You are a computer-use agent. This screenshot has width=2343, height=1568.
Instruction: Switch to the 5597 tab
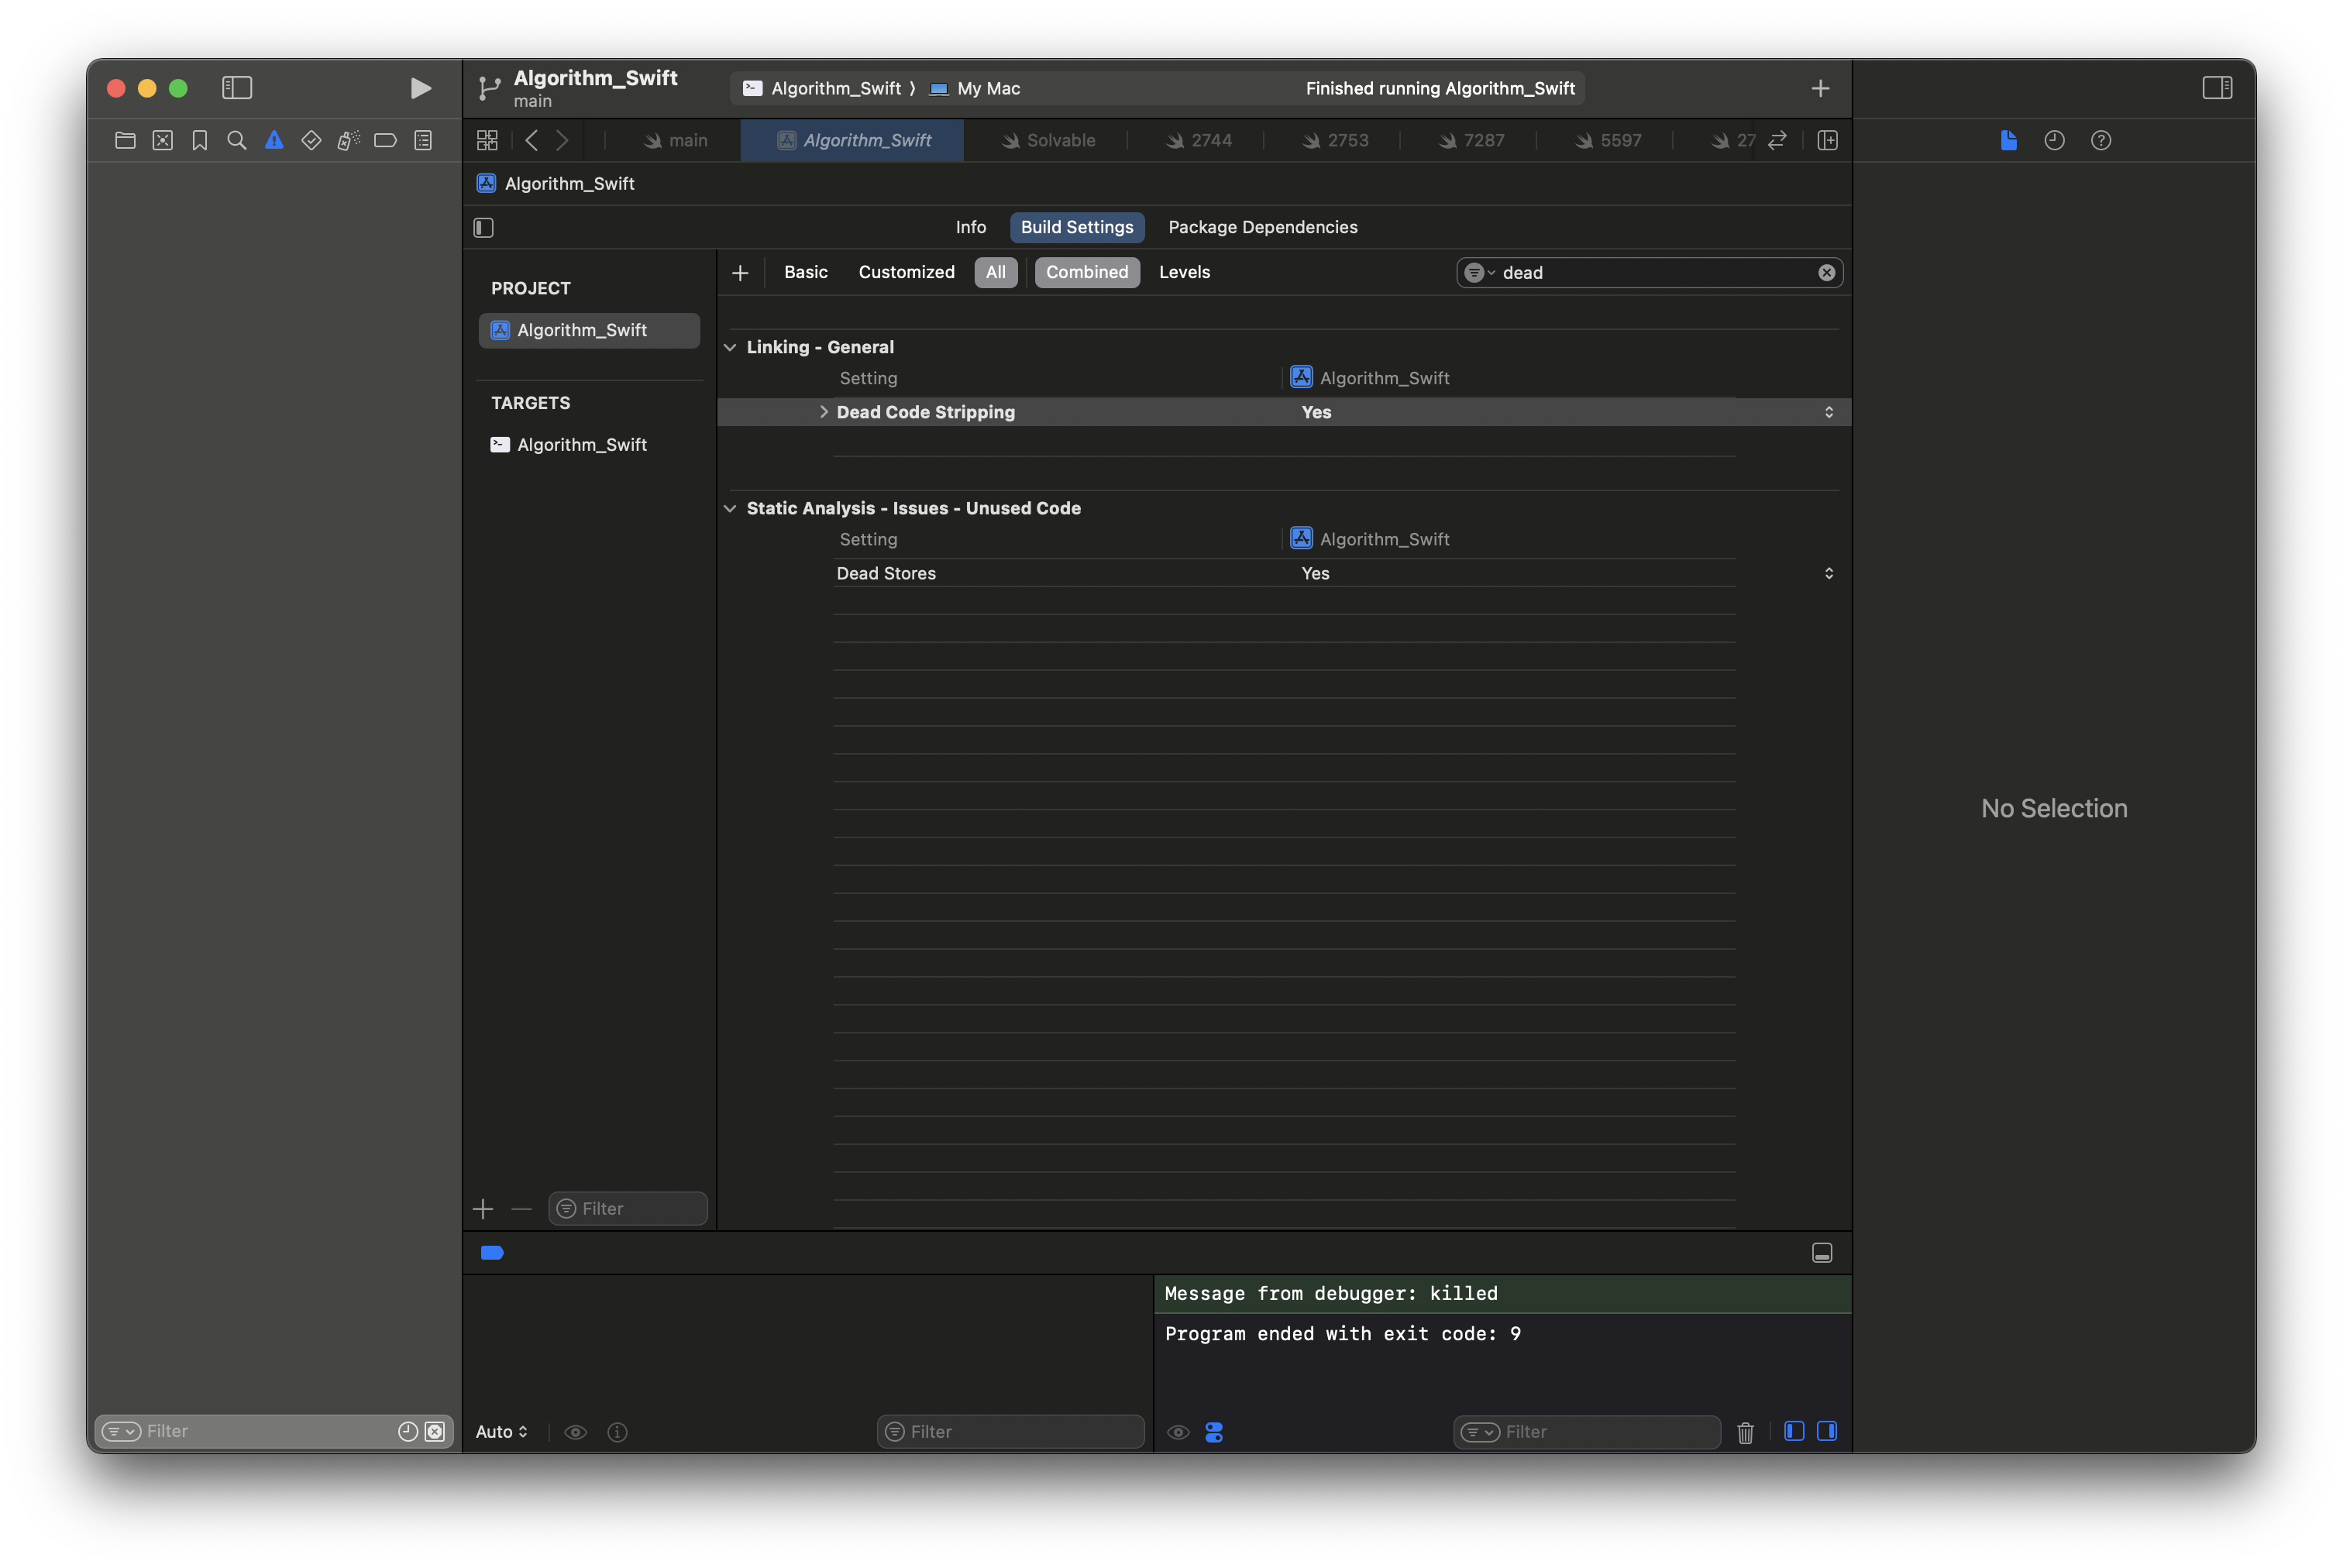[1608, 141]
